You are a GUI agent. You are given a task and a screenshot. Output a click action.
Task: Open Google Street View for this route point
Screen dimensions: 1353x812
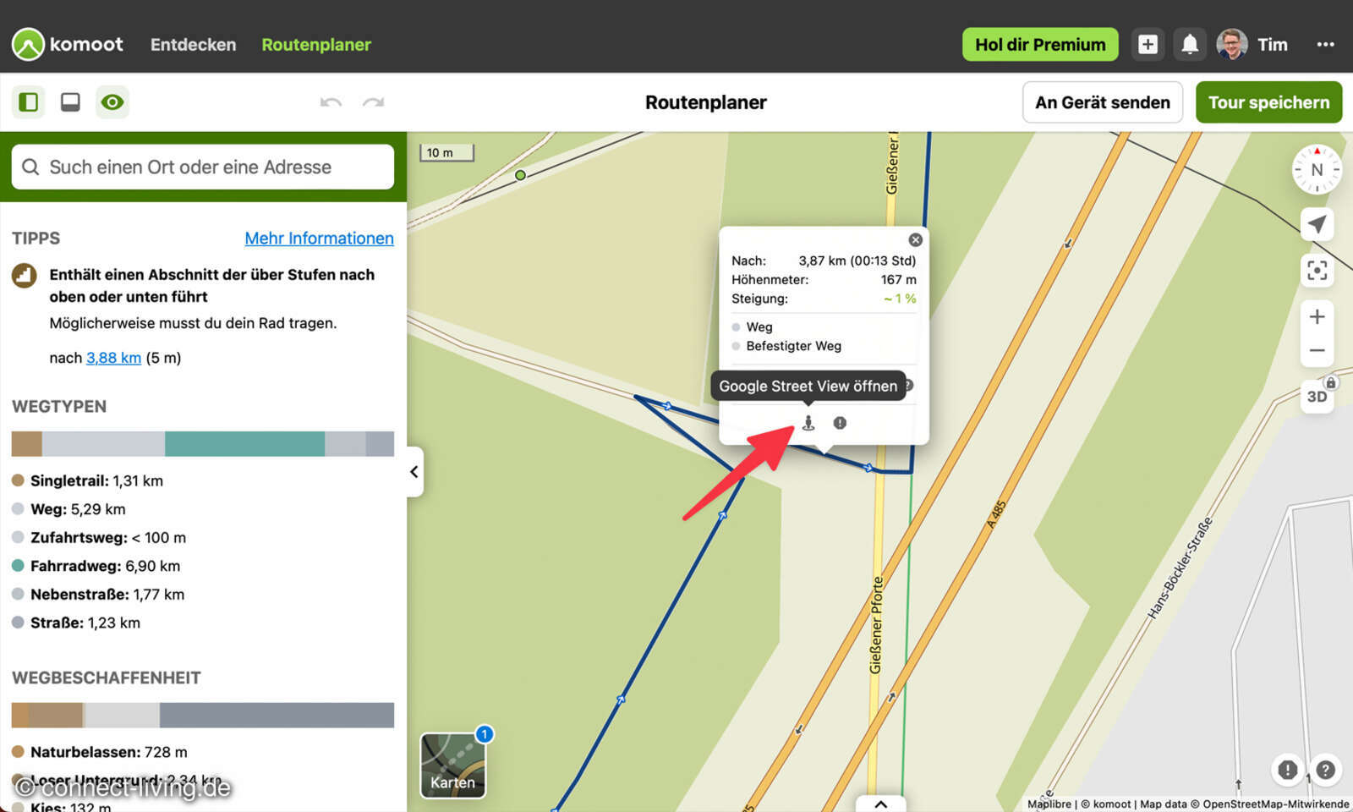(x=809, y=423)
